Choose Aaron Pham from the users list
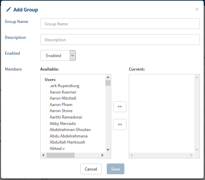The image size is (205, 180). tap(61, 105)
